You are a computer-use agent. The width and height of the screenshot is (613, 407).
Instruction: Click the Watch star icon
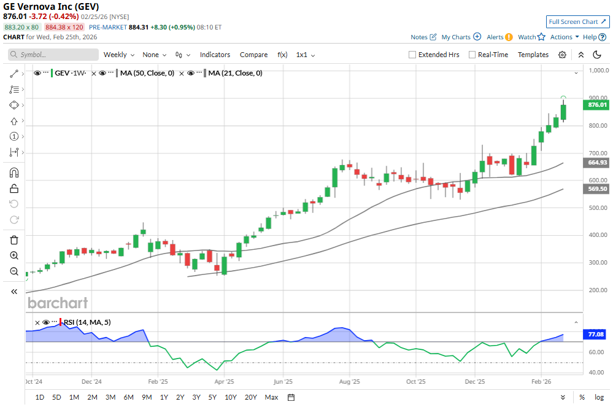541,37
